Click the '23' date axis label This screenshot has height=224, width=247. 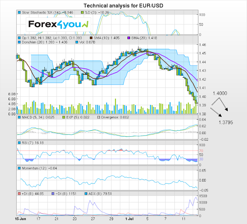pyautogui.click(x=74, y=219)
